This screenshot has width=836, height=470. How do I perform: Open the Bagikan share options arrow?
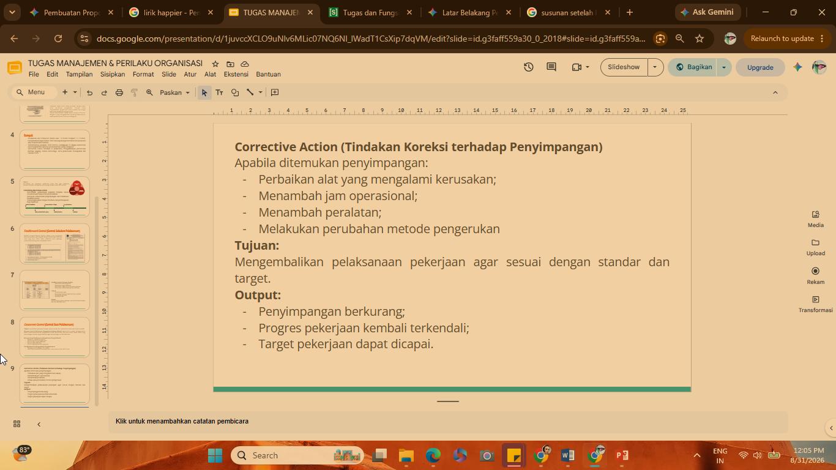(723, 67)
